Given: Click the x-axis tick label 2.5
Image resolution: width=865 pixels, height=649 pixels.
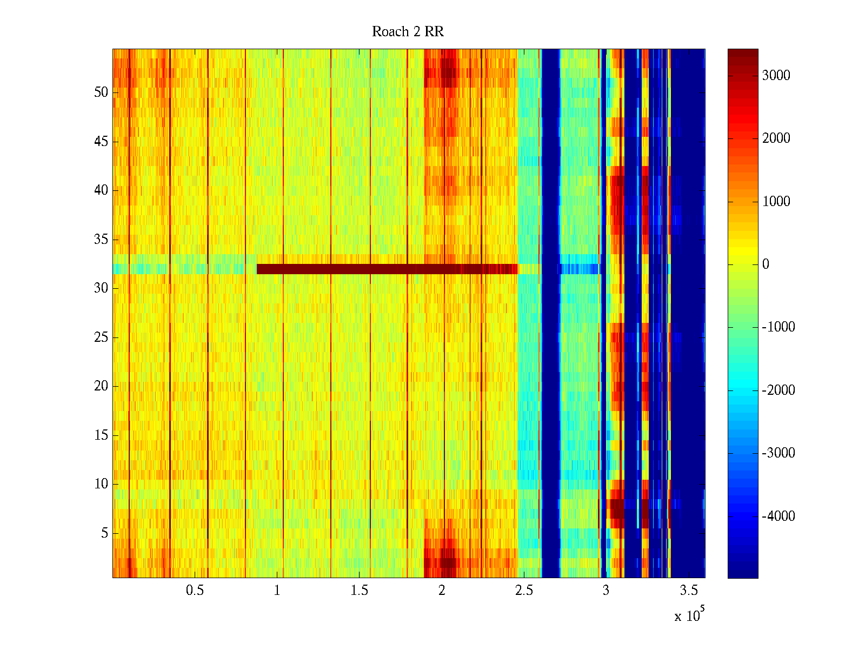Looking at the screenshot, I should coord(523,591).
